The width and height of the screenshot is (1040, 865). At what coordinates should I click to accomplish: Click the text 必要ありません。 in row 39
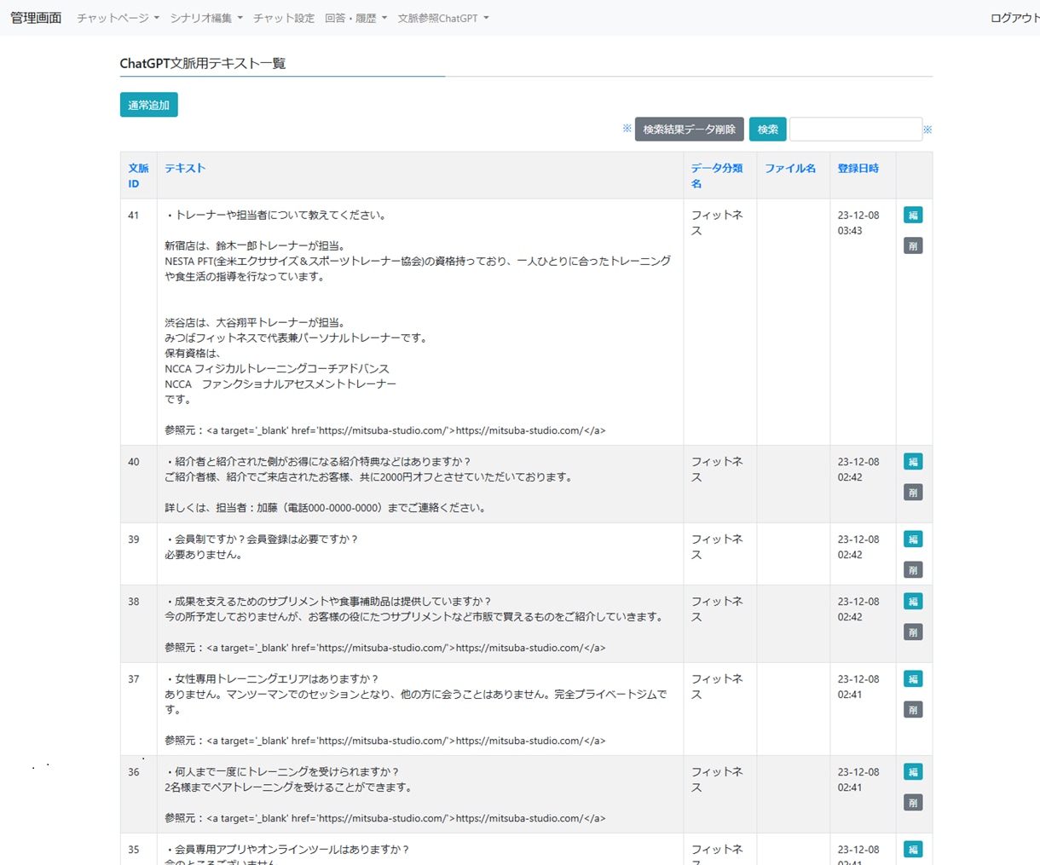point(205,555)
